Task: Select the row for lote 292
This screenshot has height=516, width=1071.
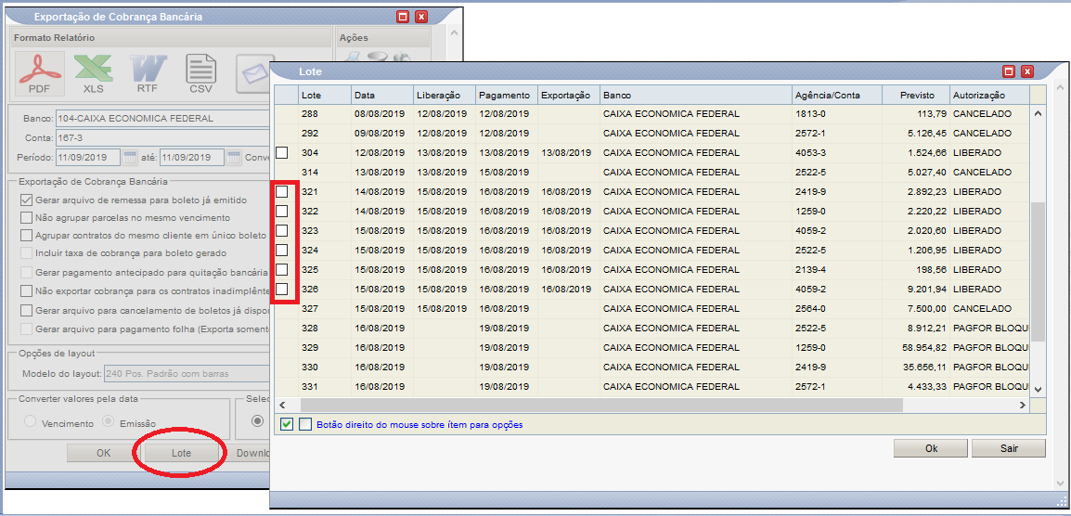Action: [x=652, y=133]
